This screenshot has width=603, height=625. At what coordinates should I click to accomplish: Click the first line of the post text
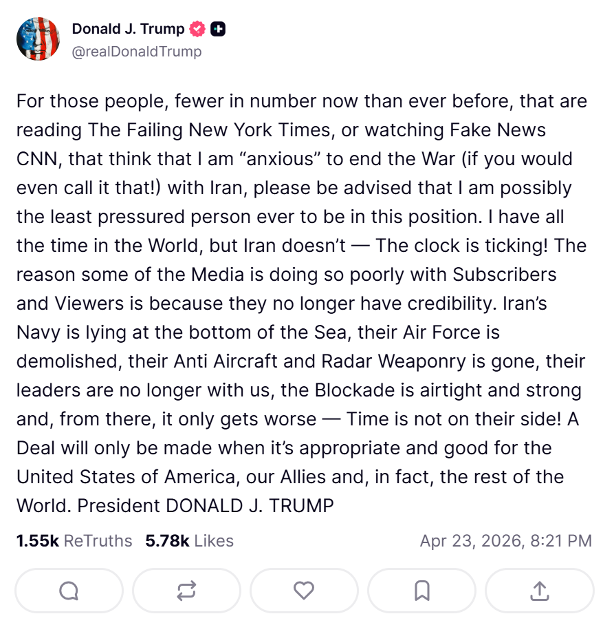pyautogui.click(x=301, y=101)
